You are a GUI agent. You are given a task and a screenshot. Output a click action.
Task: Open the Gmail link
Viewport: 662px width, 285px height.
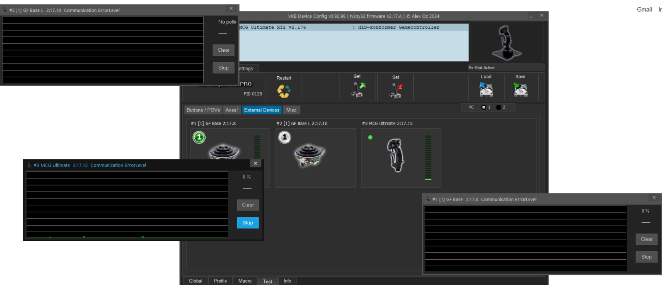pyautogui.click(x=644, y=10)
